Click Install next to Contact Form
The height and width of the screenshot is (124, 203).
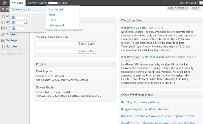[x=59, y=76]
